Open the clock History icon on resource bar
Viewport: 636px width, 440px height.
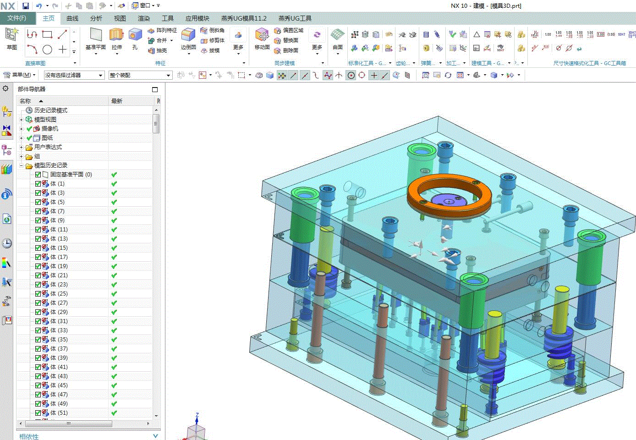point(6,243)
